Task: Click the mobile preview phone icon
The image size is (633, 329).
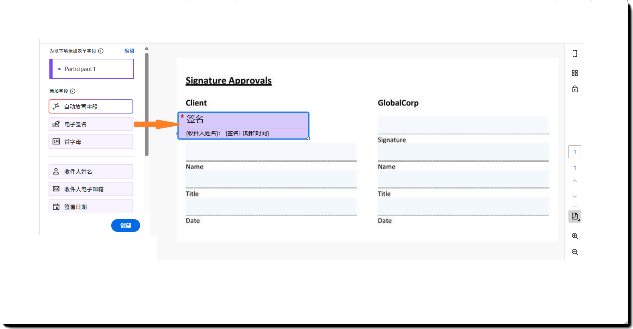Action: pos(575,53)
